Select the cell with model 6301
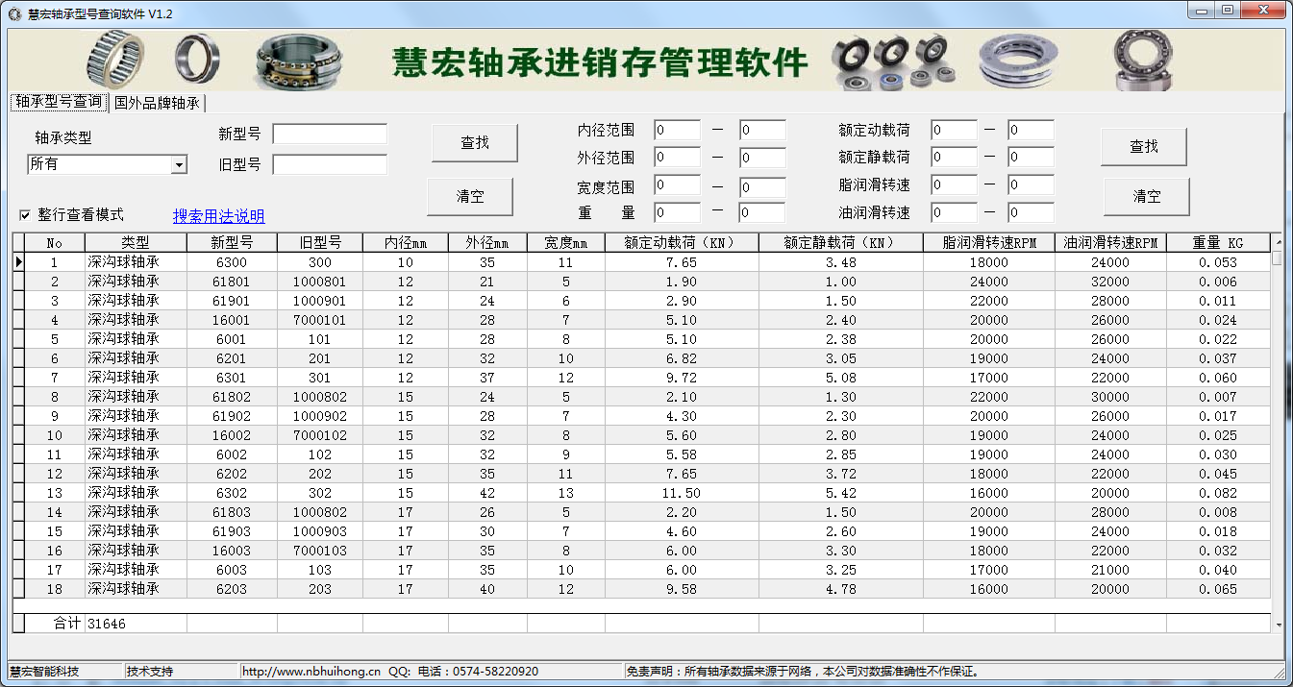The height and width of the screenshot is (687, 1293). (232, 377)
